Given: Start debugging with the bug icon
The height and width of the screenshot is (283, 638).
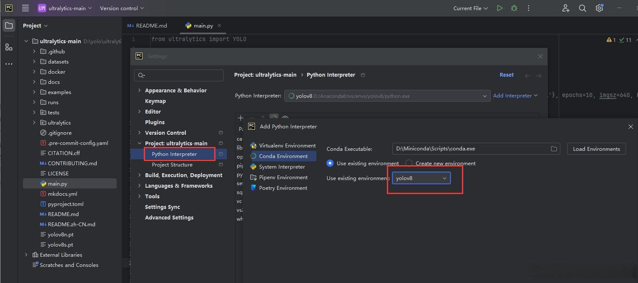Looking at the screenshot, I should pyautogui.click(x=514, y=8).
